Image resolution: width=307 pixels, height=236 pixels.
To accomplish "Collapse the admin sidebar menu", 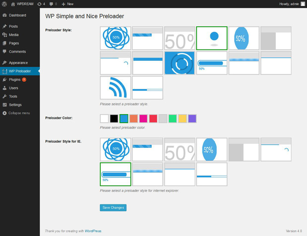I will [x=16, y=113].
